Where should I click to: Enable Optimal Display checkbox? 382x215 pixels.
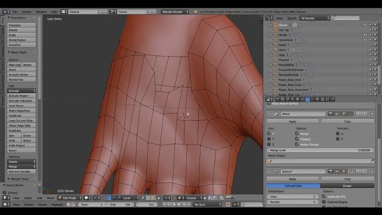click(x=324, y=202)
